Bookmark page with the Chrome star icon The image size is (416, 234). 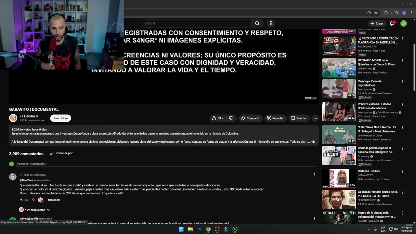[x=376, y=13]
